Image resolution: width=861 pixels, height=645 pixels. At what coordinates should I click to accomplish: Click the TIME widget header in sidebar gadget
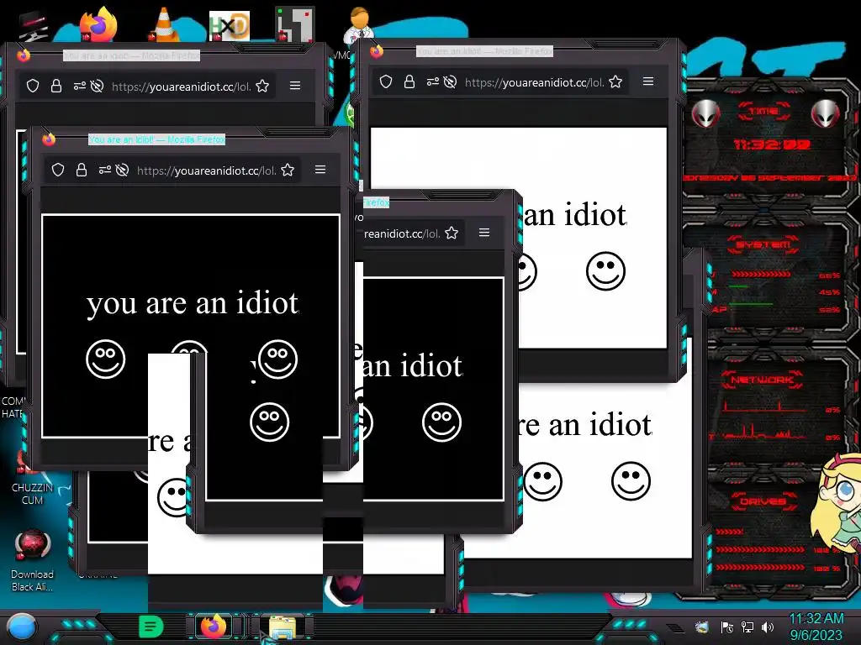coord(763,112)
